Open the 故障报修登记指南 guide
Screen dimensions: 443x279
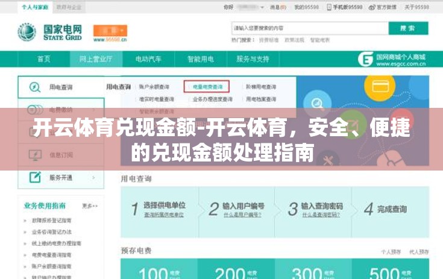coord(51,221)
